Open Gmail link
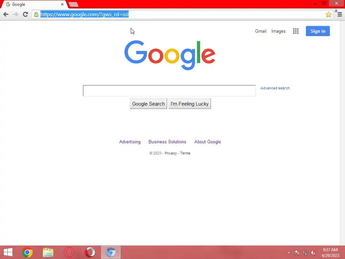This screenshot has width=345, height=259. [261, 31]
